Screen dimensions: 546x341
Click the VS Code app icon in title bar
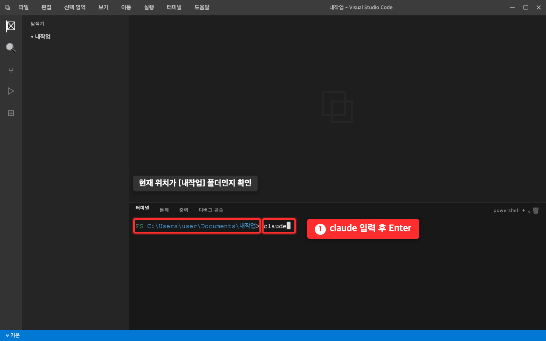pyautogui.click(x=8, y=8)
